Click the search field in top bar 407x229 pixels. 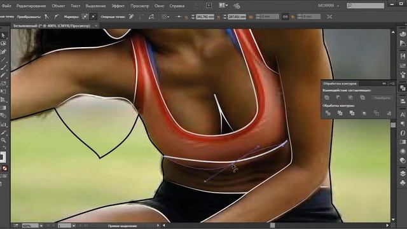(365, 6)
